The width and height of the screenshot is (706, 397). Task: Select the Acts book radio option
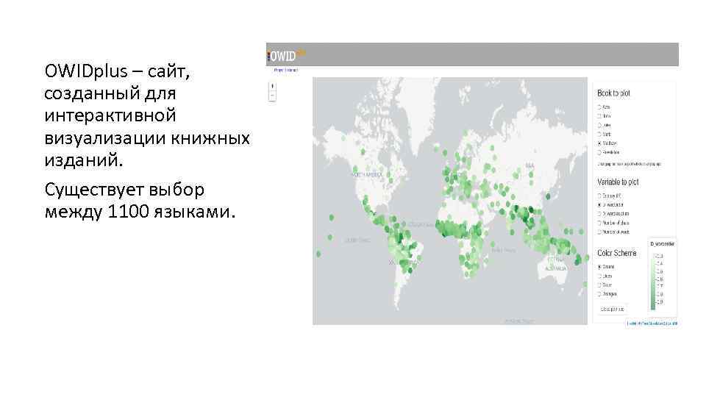[x=599, y=107]
